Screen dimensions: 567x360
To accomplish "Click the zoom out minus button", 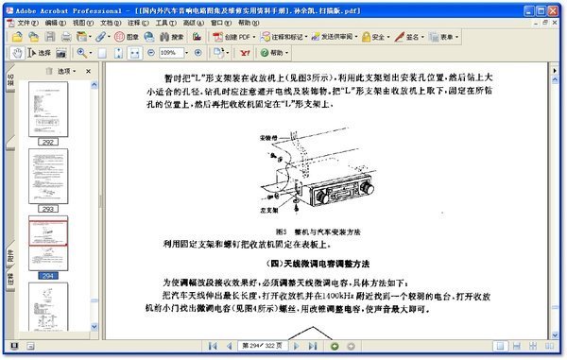I will (x=151, y=53).
